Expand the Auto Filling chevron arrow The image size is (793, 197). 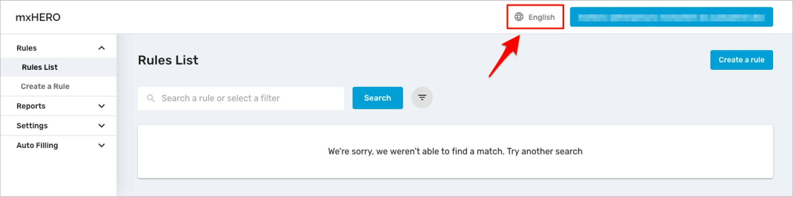pyautogui.click(x=102, y=145)
